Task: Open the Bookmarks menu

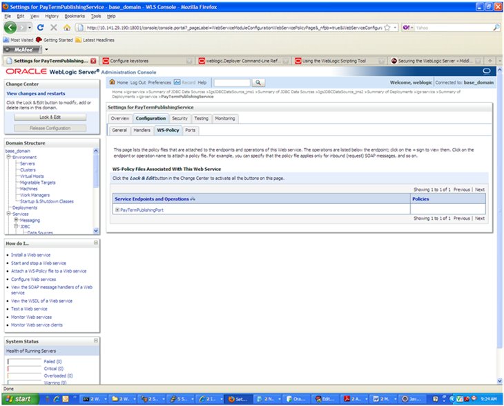Action: (75, 16)
